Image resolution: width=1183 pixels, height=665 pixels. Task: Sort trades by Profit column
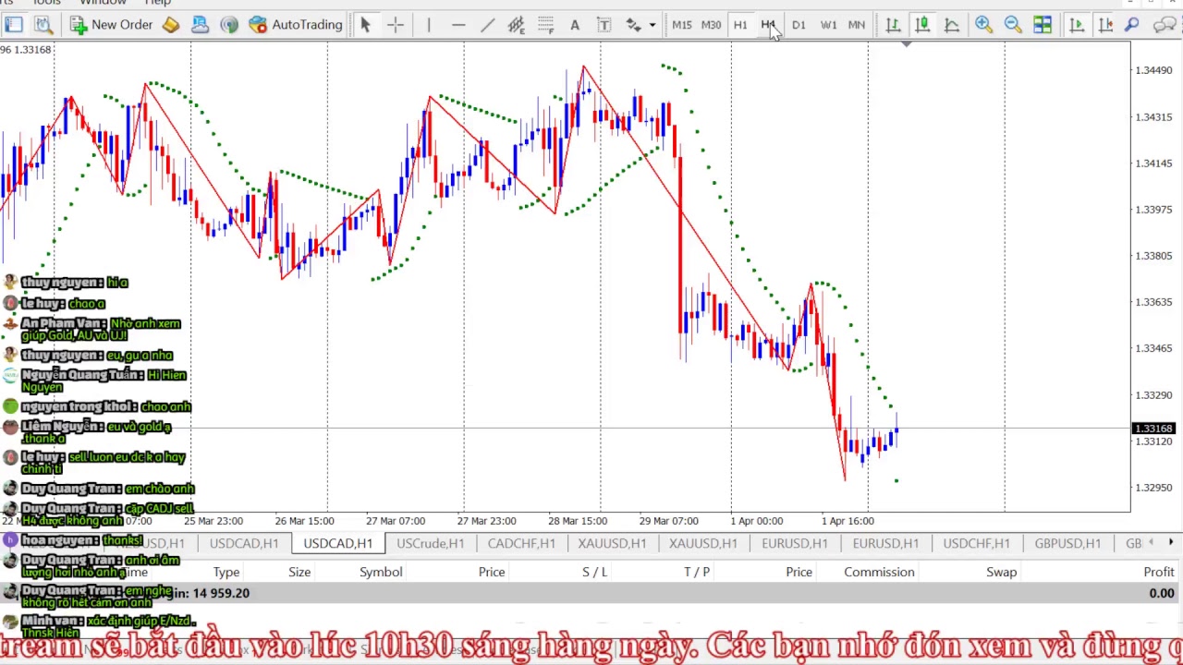[x=1159, y=572]
